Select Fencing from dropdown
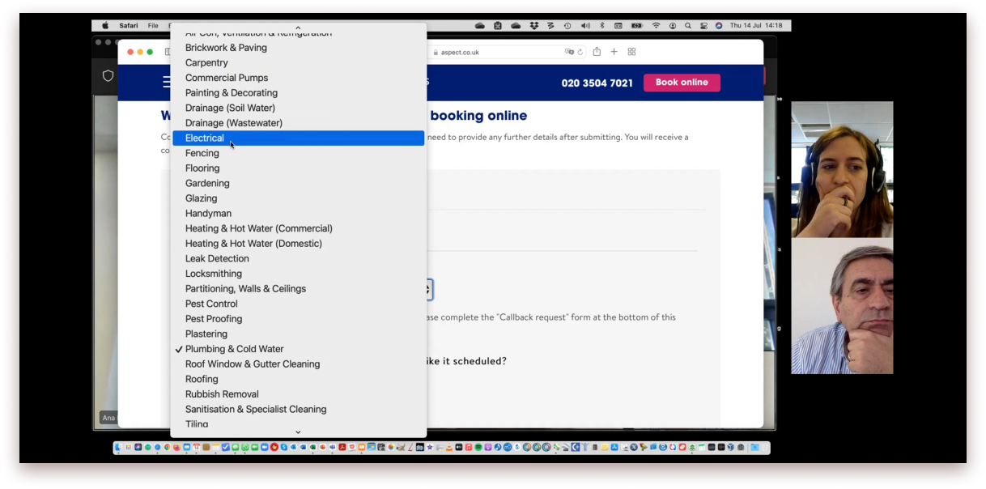Screen dimensions: 986x489 (299, 153)
